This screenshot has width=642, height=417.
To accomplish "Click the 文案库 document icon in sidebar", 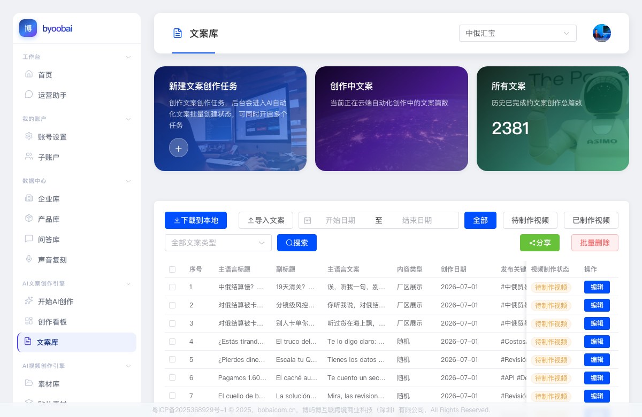I will coord(28,342).
